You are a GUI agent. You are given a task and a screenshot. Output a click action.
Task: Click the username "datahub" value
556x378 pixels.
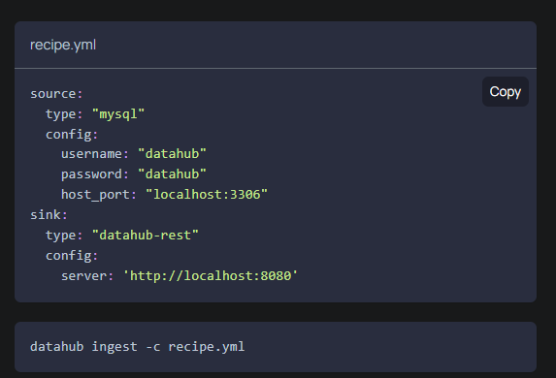point(172,154)
